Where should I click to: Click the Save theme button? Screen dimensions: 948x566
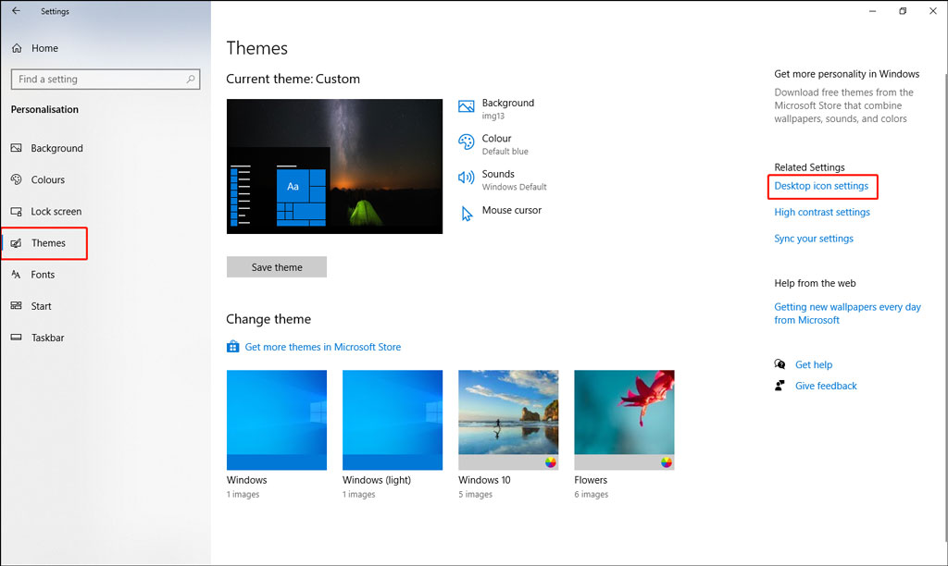coord(276,266)
